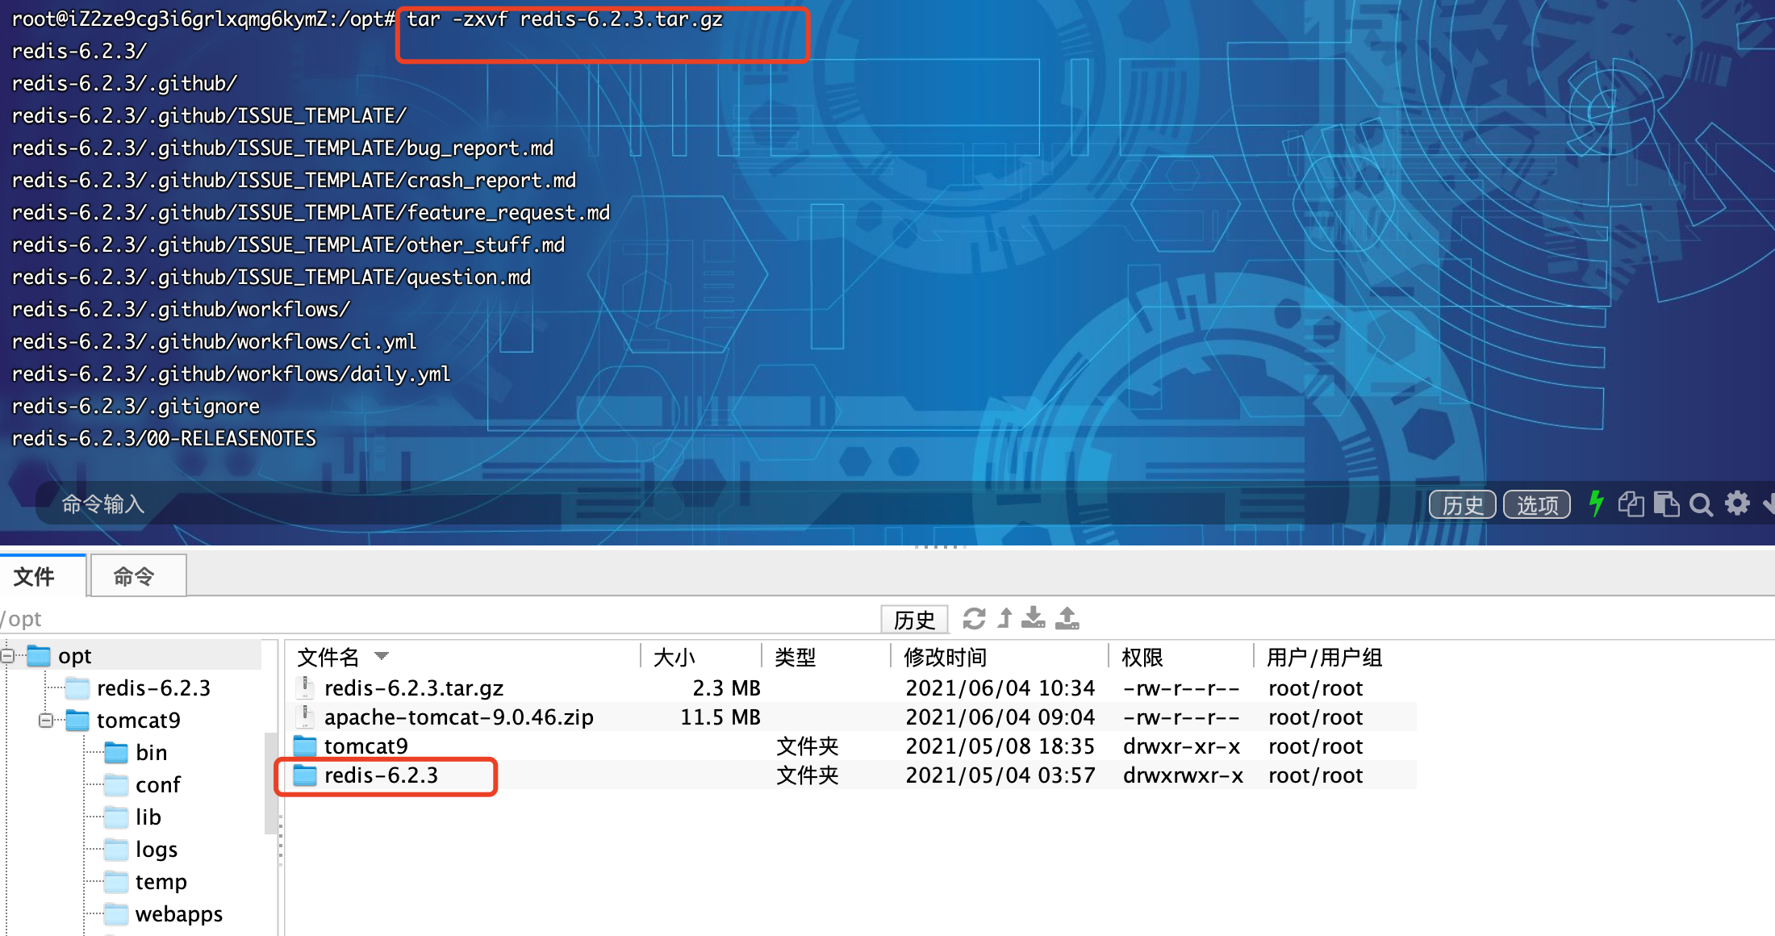The image size is (1775, 936).
Task: Click terminal line ending in daily.yml
Action: click(x=231, y=374)
